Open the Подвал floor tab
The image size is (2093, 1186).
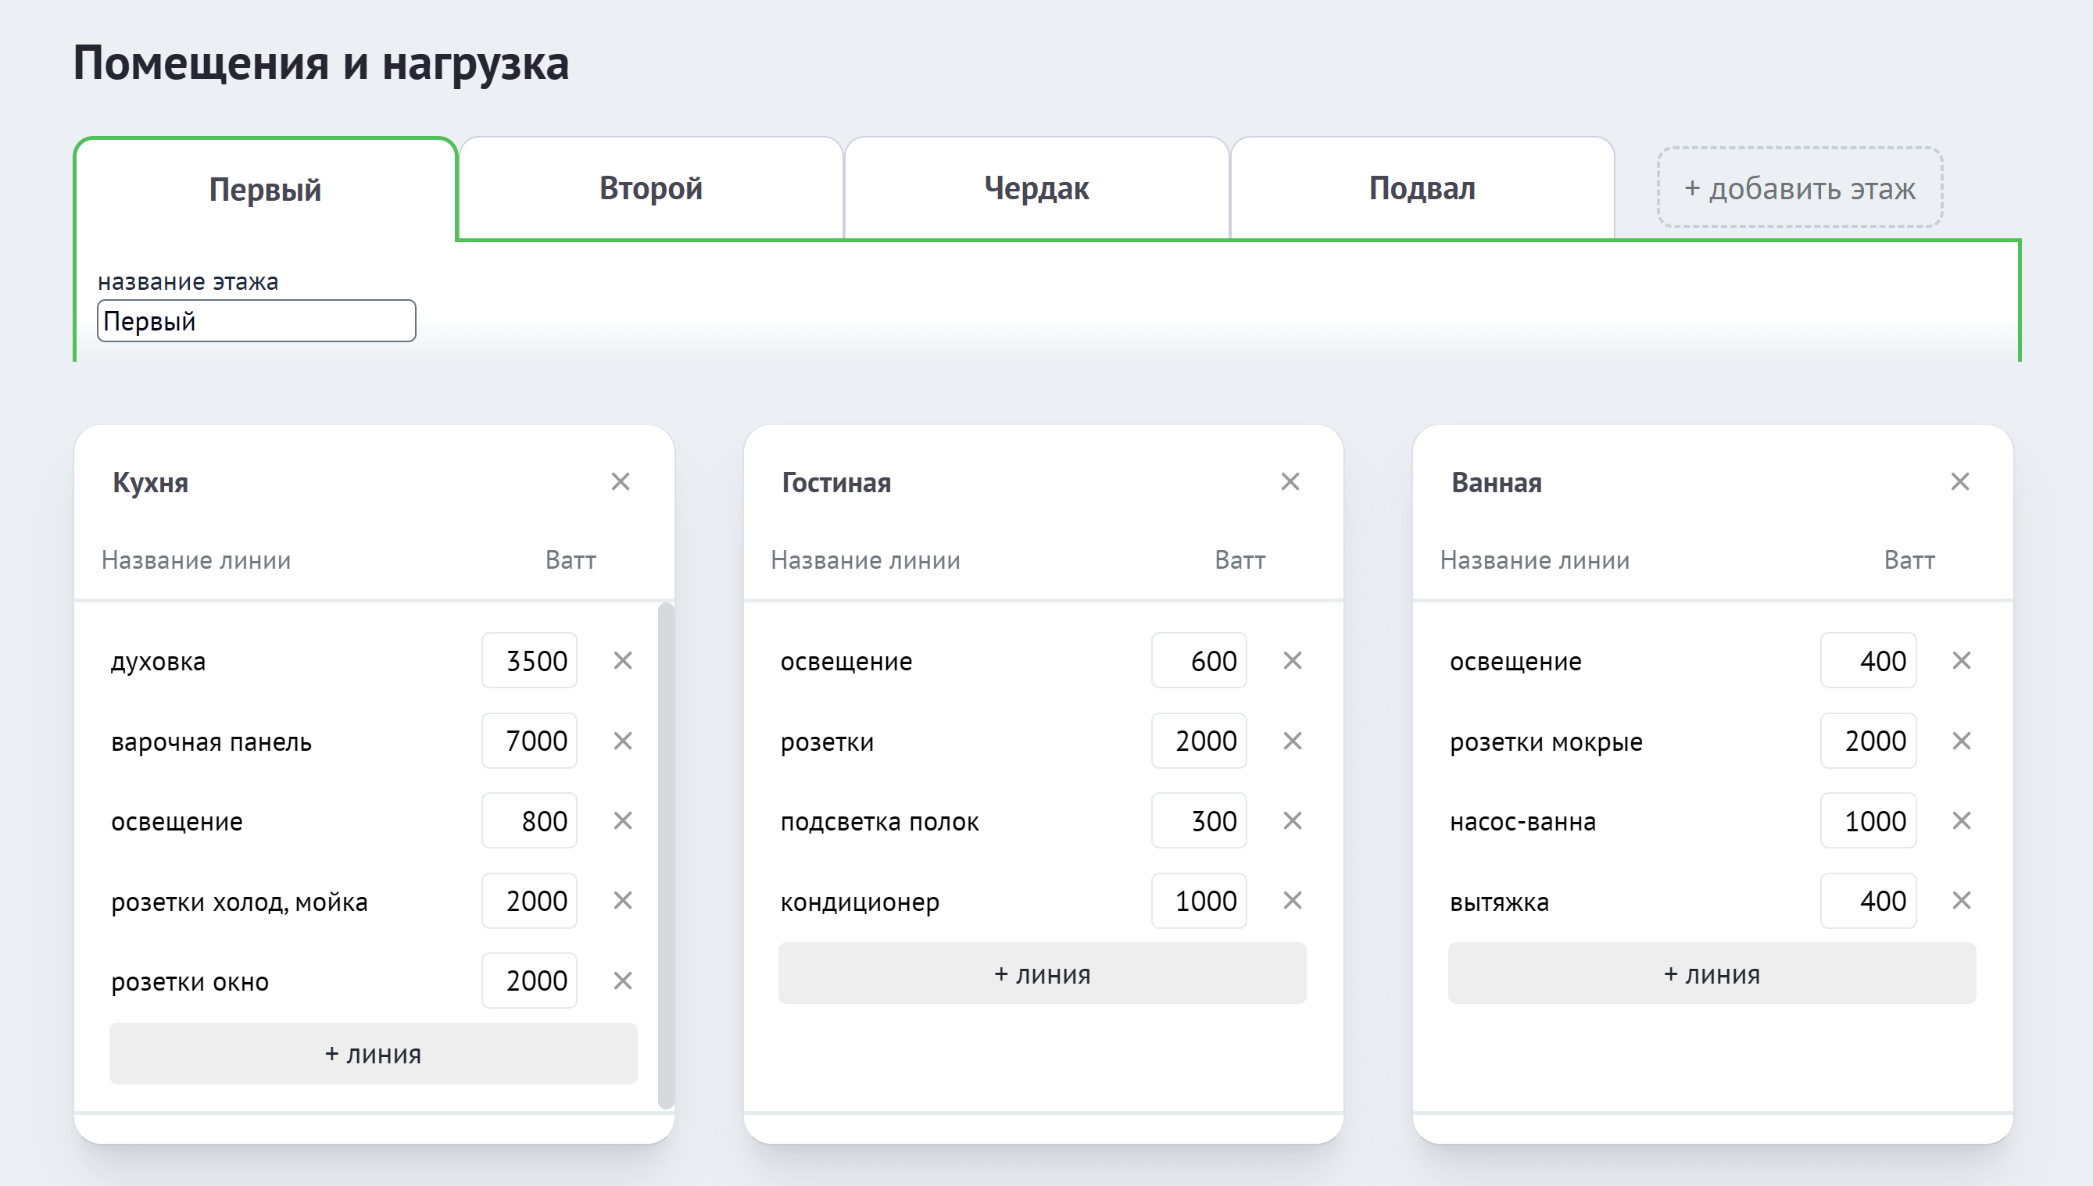[x=1422, y=188]
